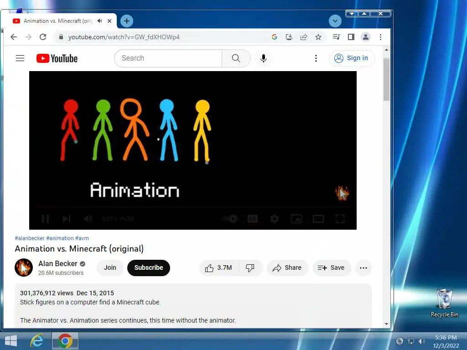Screen dimensions: 467x350
Task: Open YouTube settings three-dot menu
Action: click(x=316, y=58)
